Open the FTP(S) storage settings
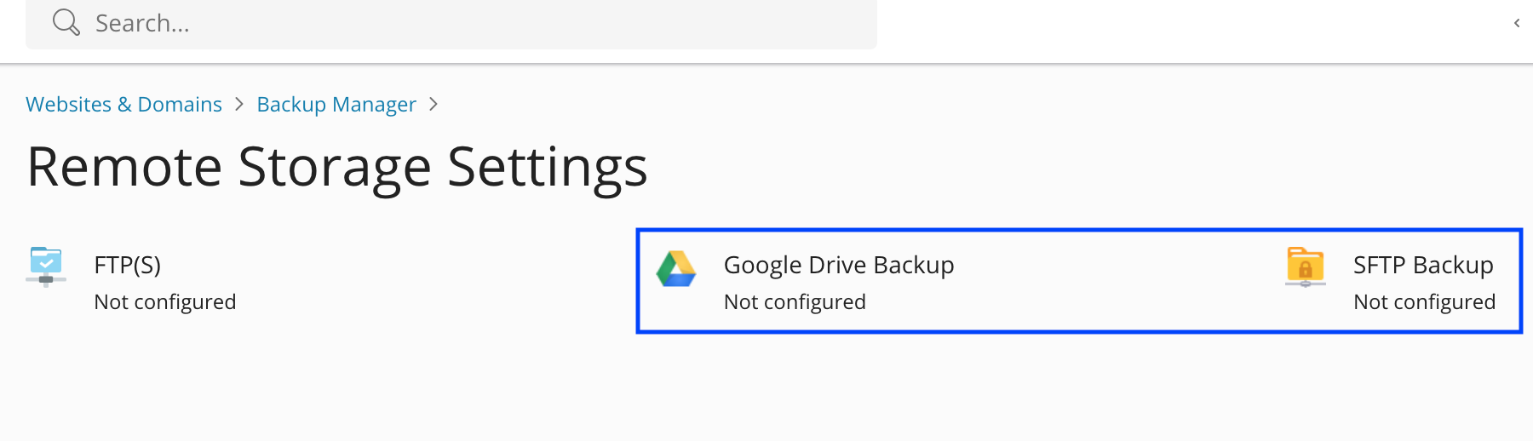Viewport: 1533px width, 441px height. click(x=127, y=265)
